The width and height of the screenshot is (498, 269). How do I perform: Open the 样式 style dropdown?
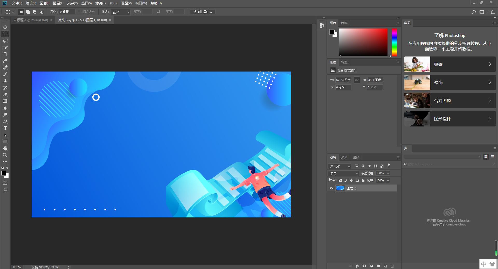point(120,12)
